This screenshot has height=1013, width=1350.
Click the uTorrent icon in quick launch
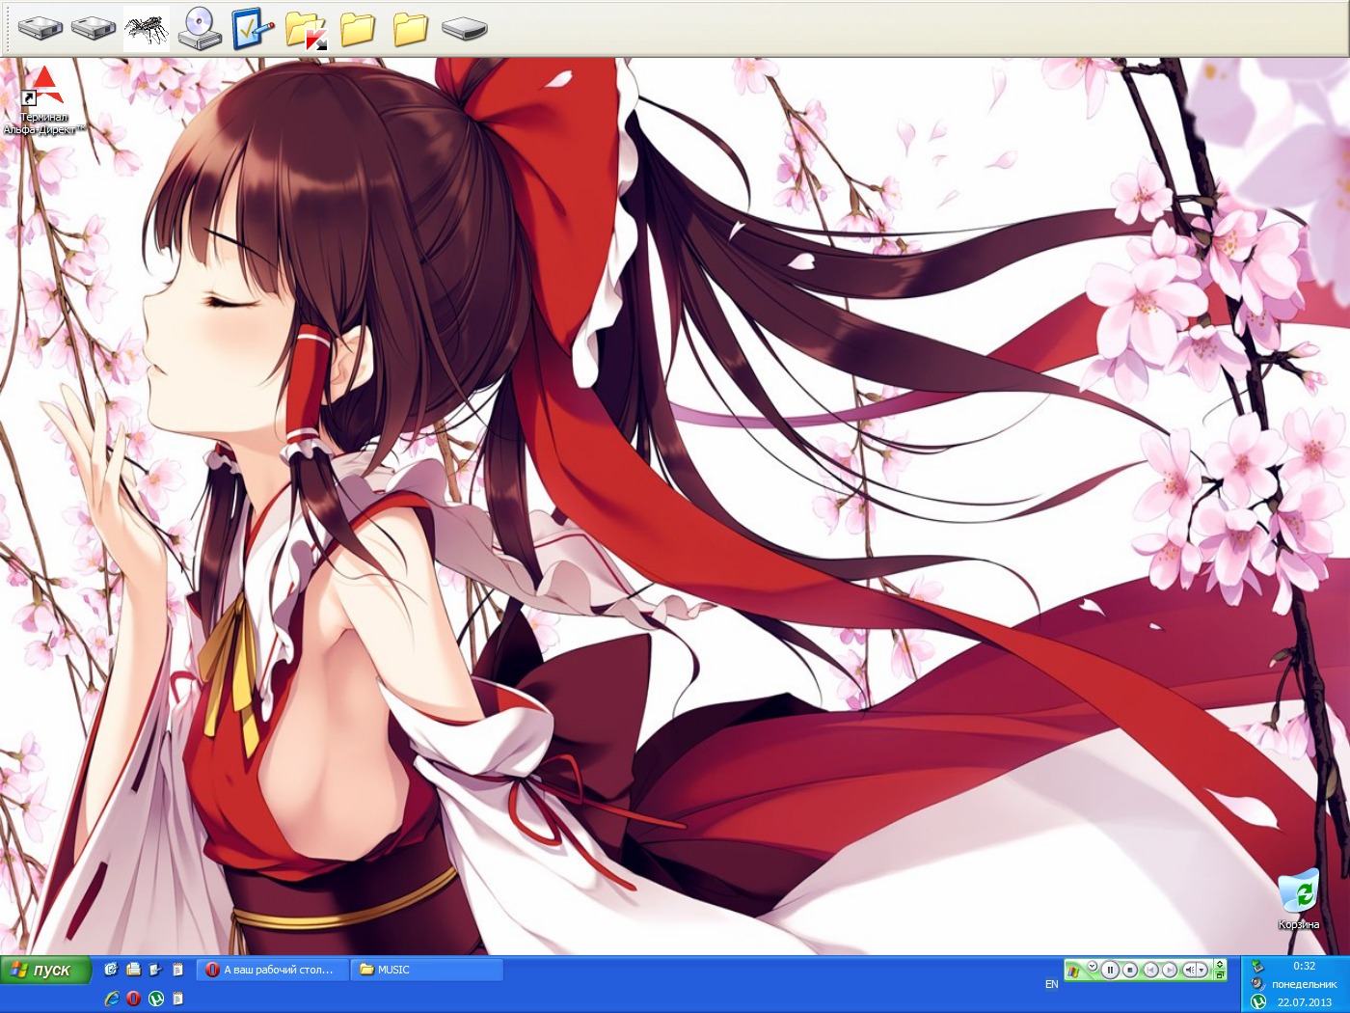[x=155, y=999]
